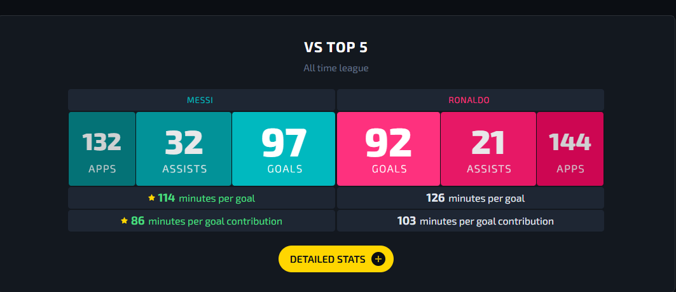
Task: Click the star icon beside 114 minutes
Action: [x=151, y=198]
